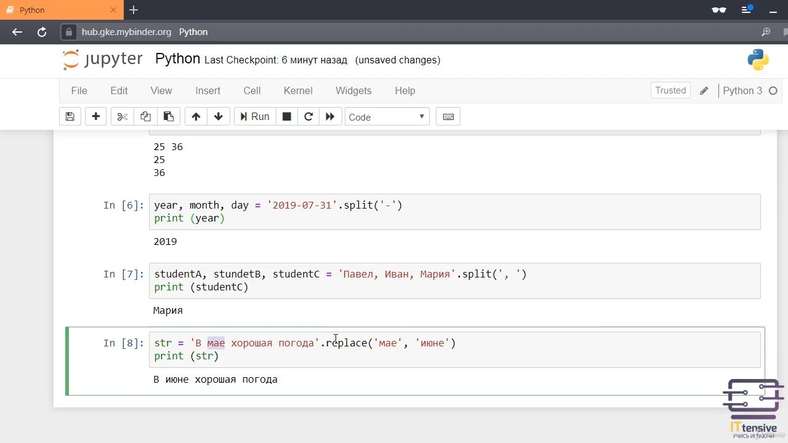Image resolution: width=788 pixels, height=443 pixels.
Task: Restart kernel and rerun all cells
Action: click(x=330, y=117)
